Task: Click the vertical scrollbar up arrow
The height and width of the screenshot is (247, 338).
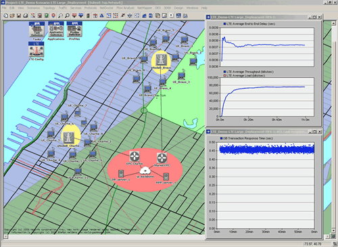Action: click(333, 23)
